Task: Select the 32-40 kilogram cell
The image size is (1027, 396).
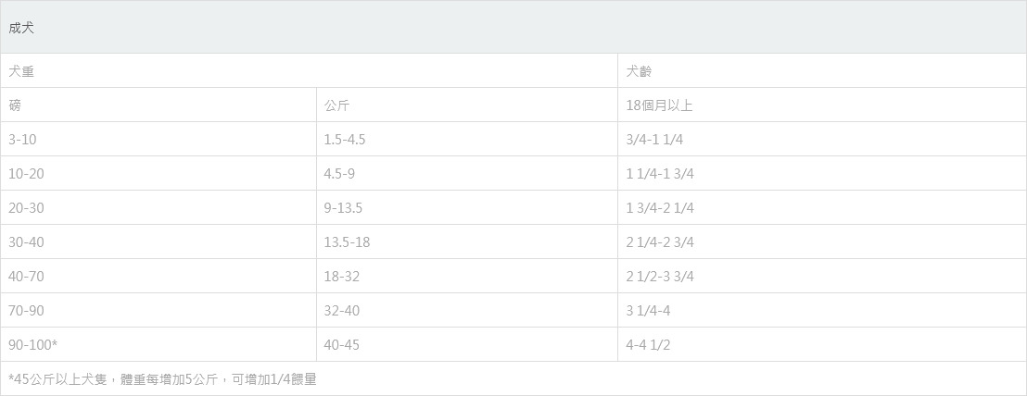Action: click(x=342, y=311)
